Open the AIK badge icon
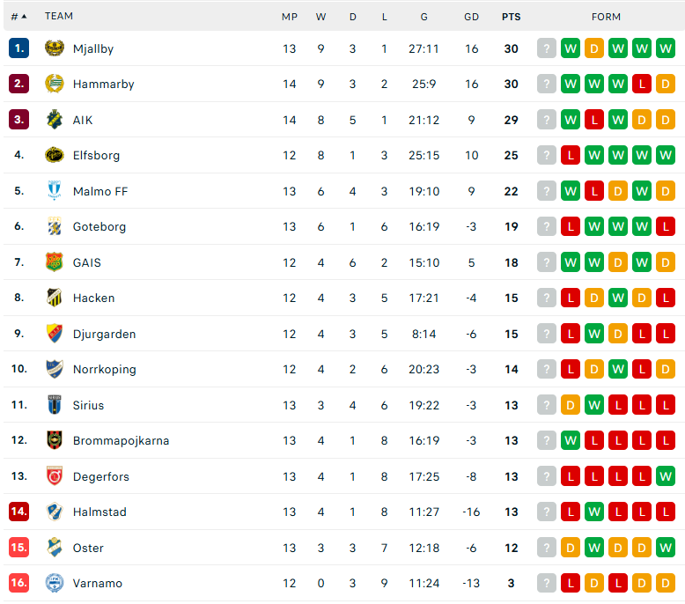This screenshot has height=604, width=685. pos(55,119)
